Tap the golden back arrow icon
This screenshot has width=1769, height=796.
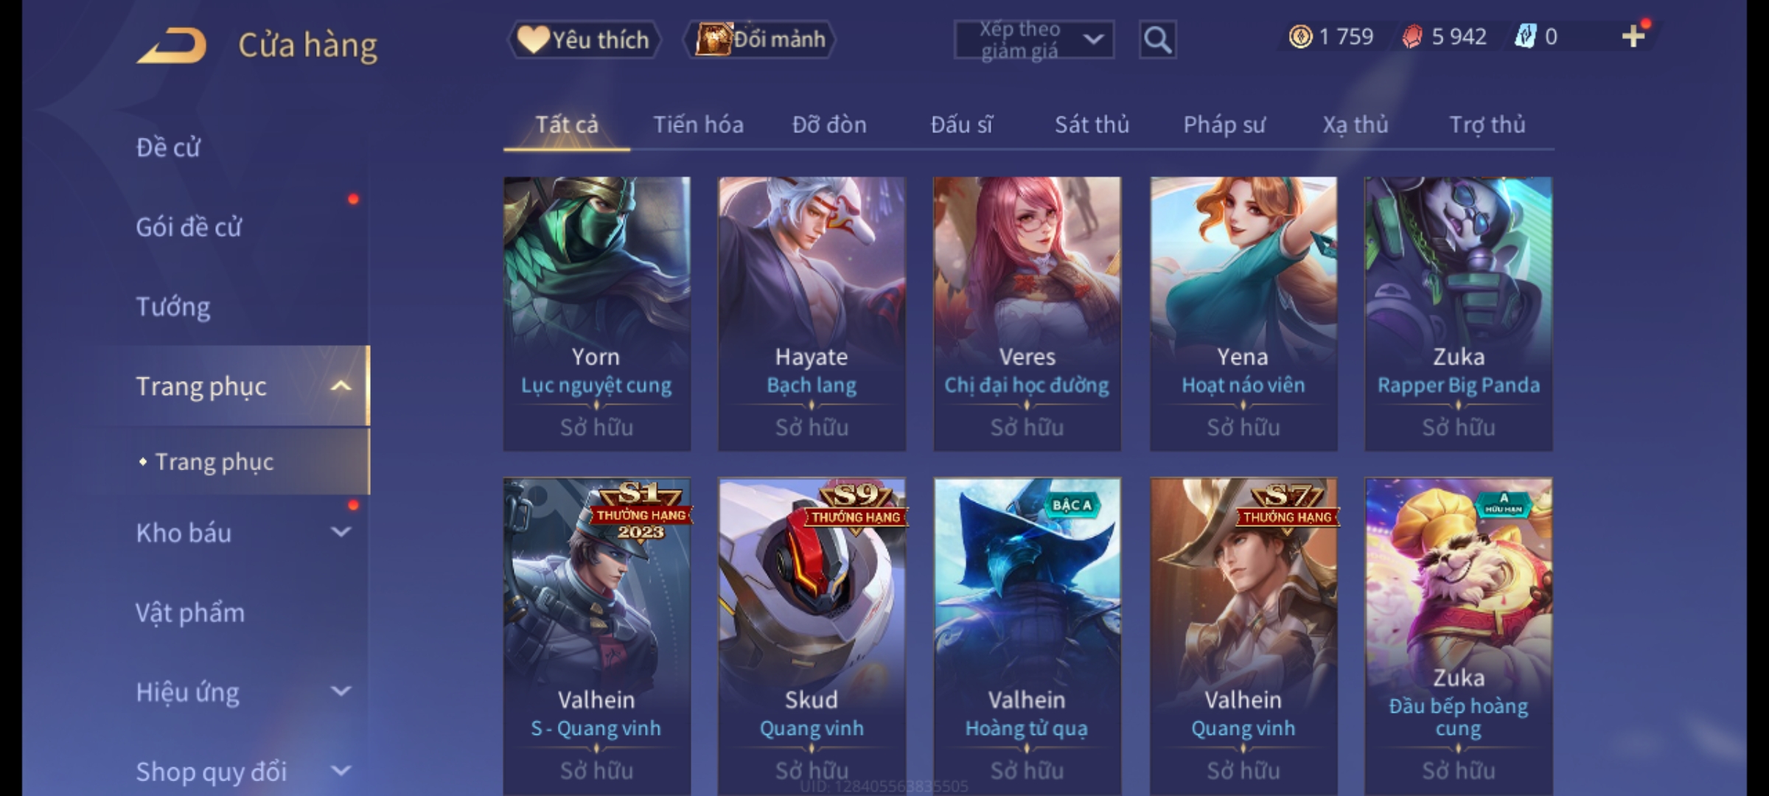point(171,46)
